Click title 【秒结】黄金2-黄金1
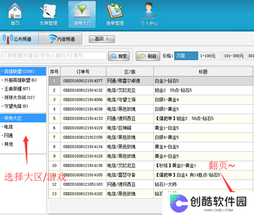 coord(176,166)
